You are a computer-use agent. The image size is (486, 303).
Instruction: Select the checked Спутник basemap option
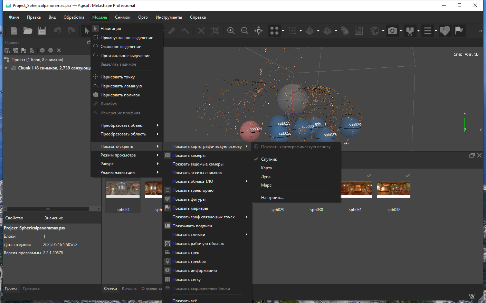269,159
